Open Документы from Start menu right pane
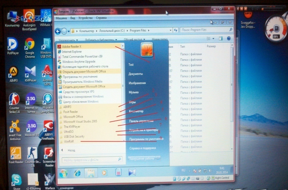 136,74
